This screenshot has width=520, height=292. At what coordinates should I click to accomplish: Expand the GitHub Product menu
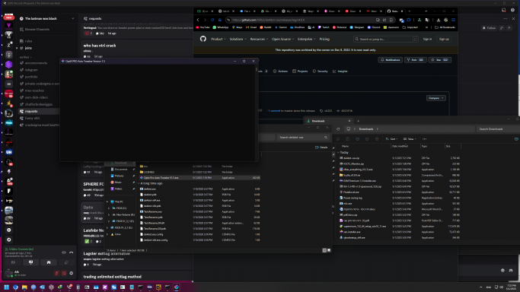(x=219, y=39)
